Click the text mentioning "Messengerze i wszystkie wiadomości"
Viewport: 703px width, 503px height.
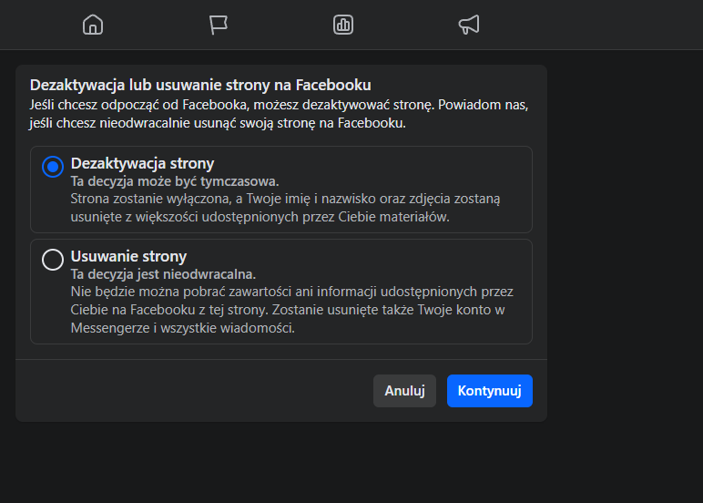[182, 328]
